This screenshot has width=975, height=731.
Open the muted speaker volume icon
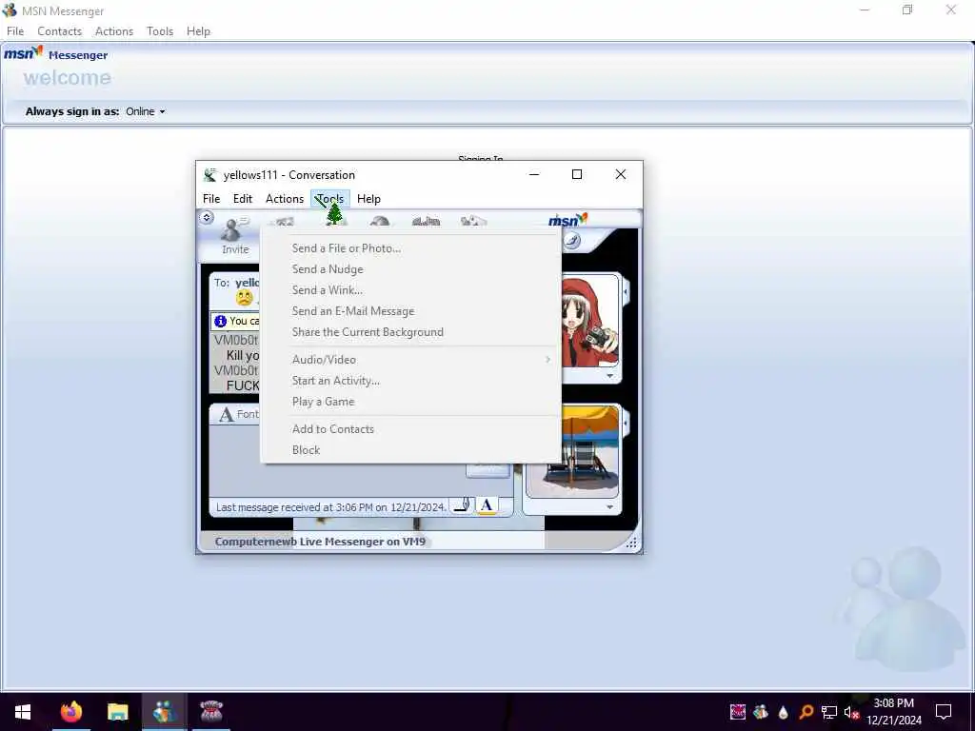pyautogui.click(x=850, y=712)
